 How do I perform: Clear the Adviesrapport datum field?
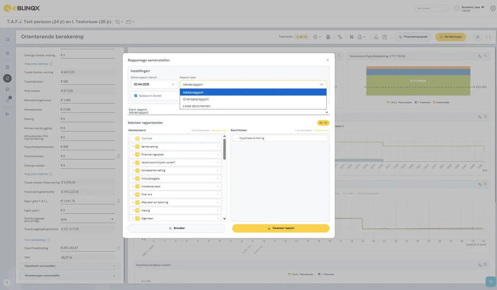coord(173,84)
